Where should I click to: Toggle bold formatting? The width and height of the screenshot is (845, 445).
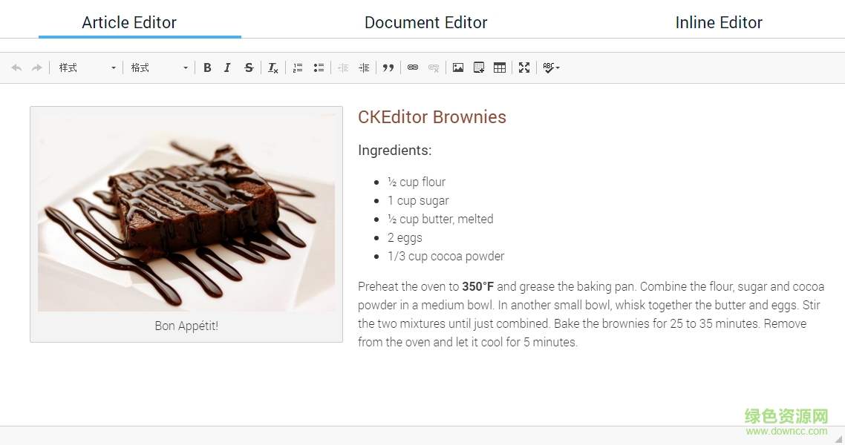click(207, 67)
